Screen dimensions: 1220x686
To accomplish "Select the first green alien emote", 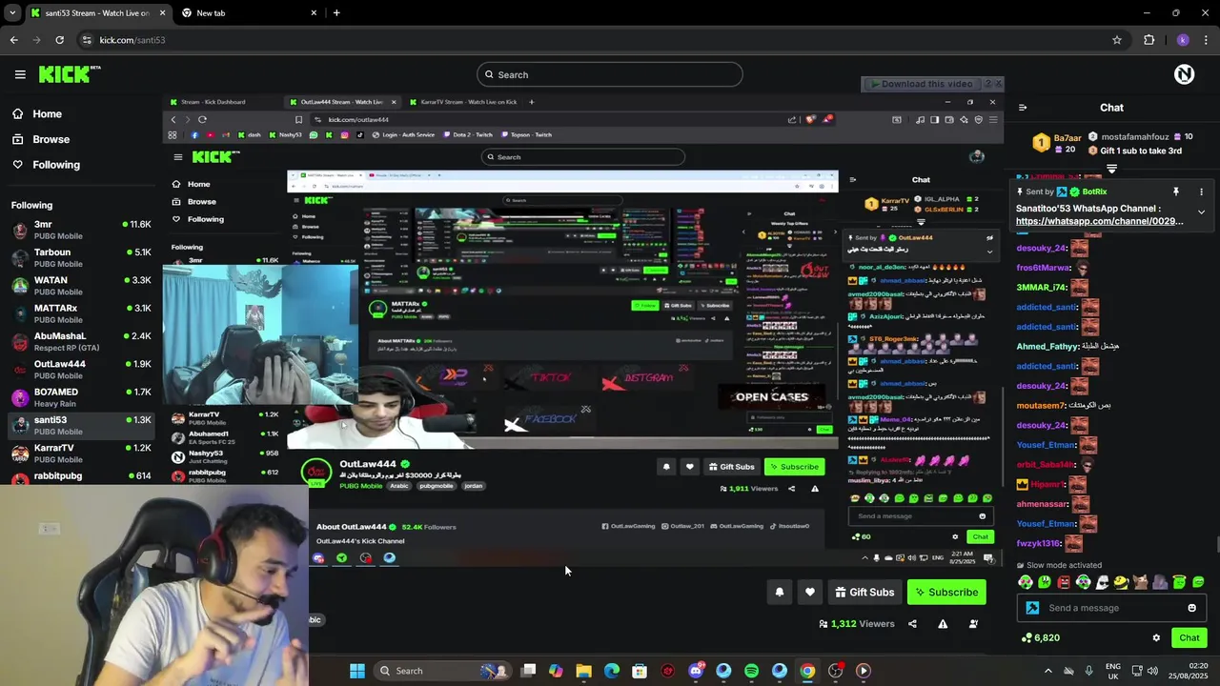I will (x=1025, y=582).
